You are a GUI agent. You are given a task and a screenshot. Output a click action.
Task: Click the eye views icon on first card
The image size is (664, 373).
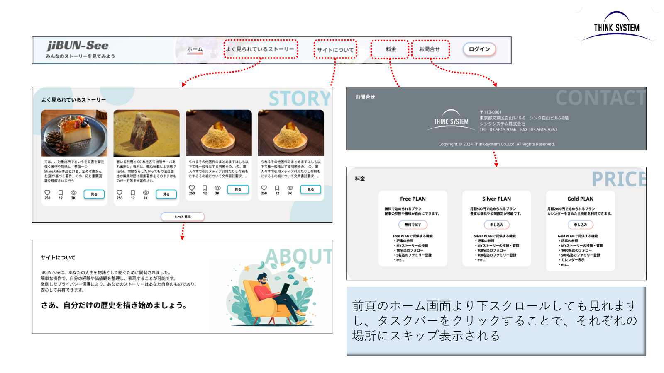point(73,193)
